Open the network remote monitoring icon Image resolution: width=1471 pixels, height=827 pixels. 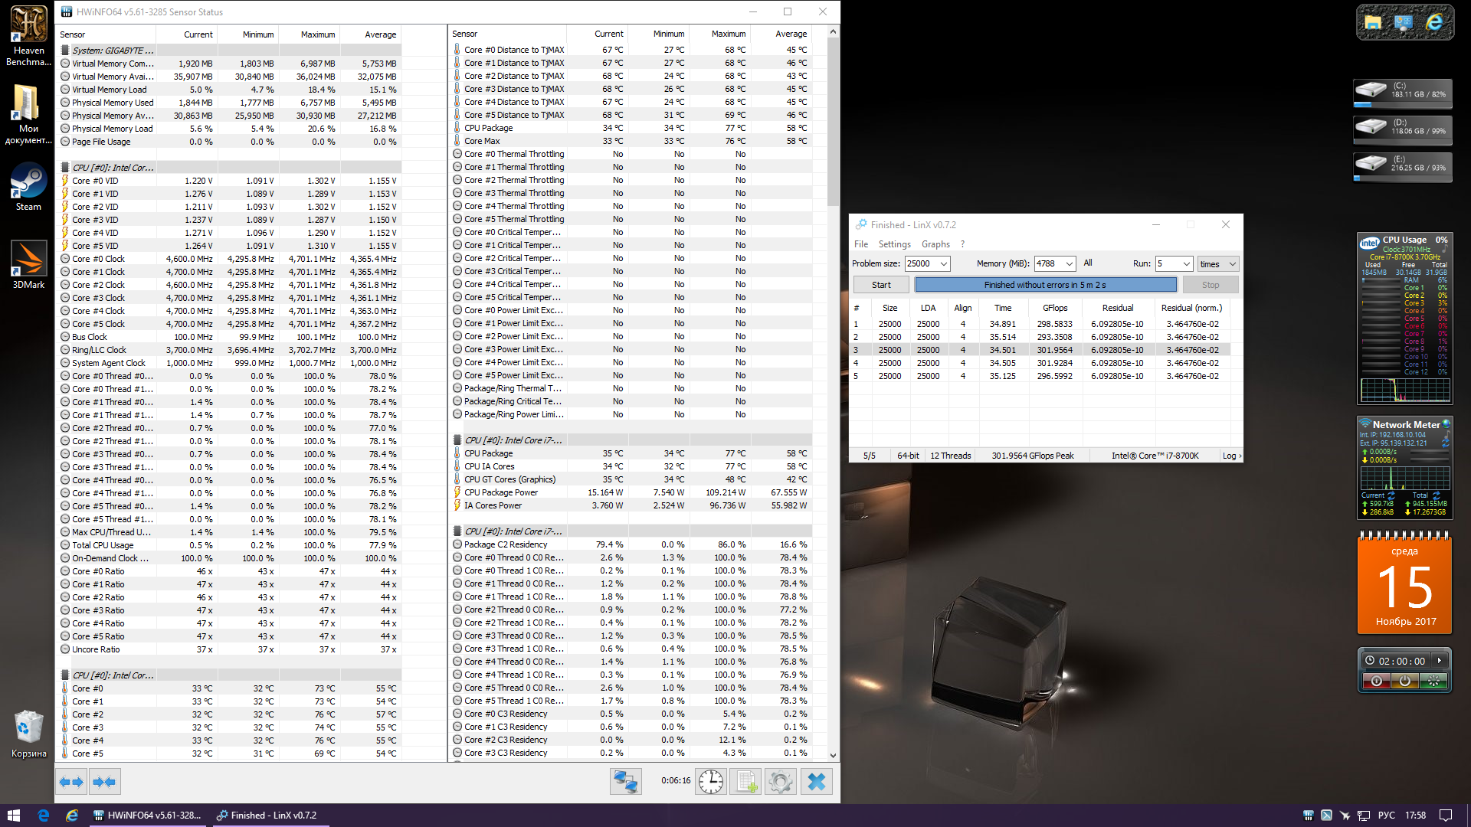click(x=625, y=782)
